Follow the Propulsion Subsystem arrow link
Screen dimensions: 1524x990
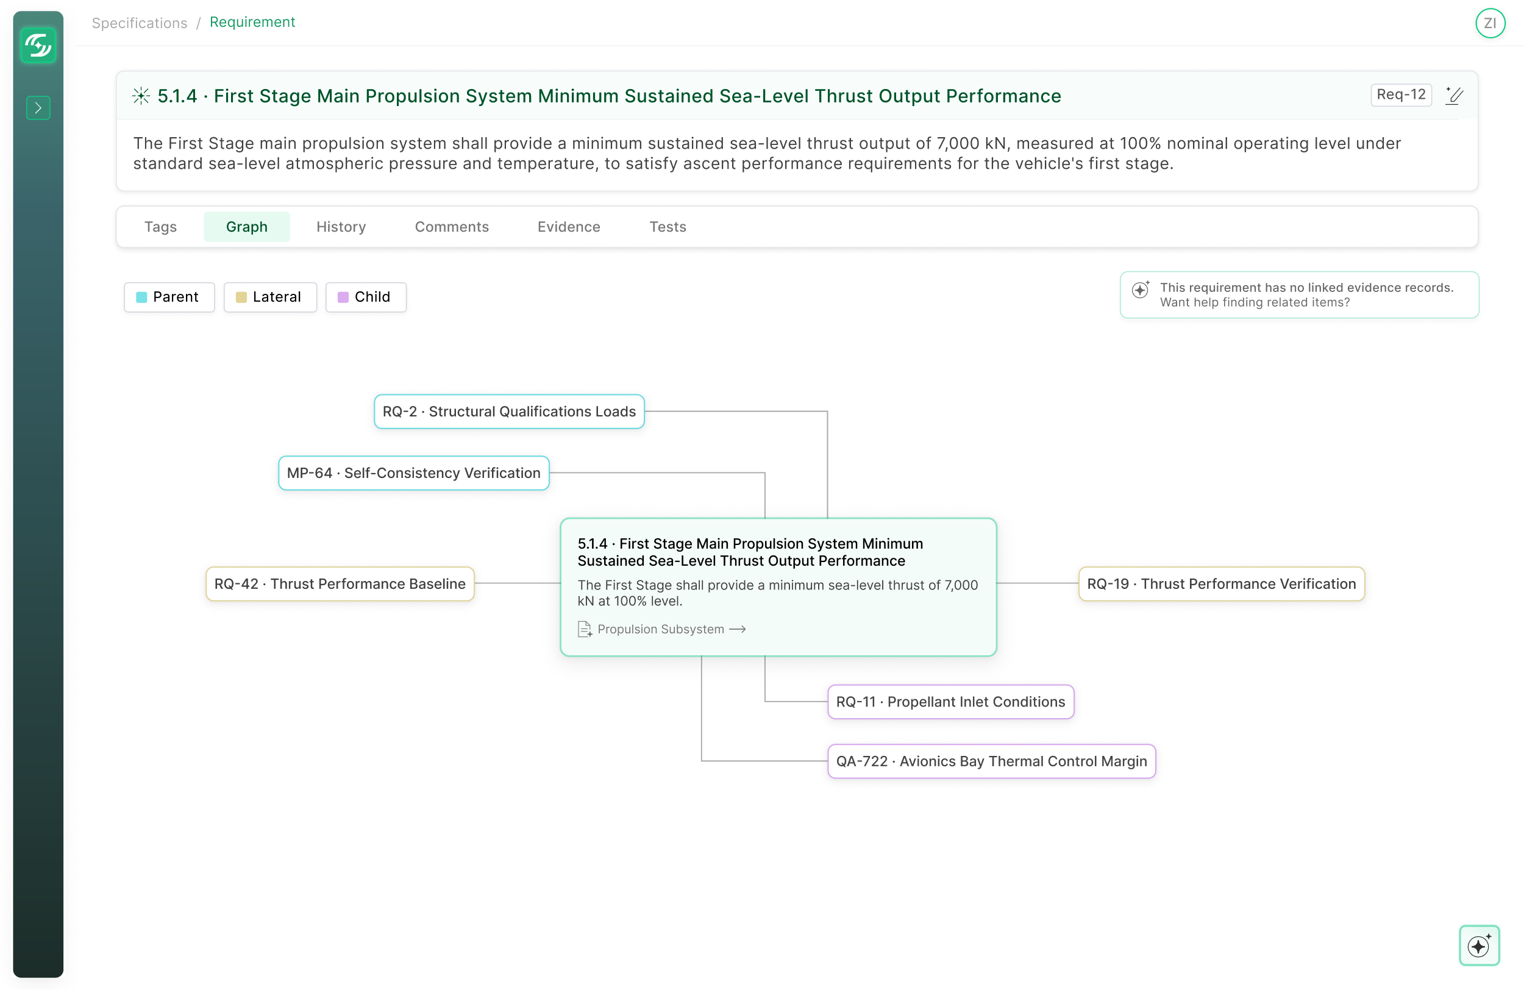pyautogui.click(x=738, y=629)
